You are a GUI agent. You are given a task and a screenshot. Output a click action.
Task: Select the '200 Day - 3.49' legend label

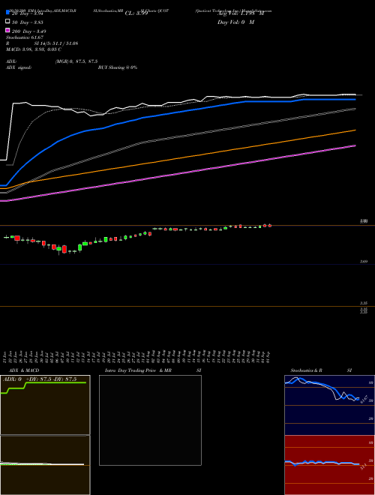tap(28, 31)
